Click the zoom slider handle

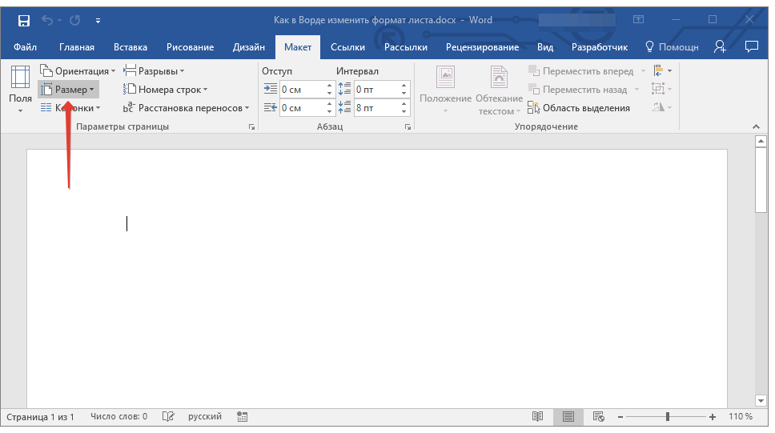click(667, 417)
